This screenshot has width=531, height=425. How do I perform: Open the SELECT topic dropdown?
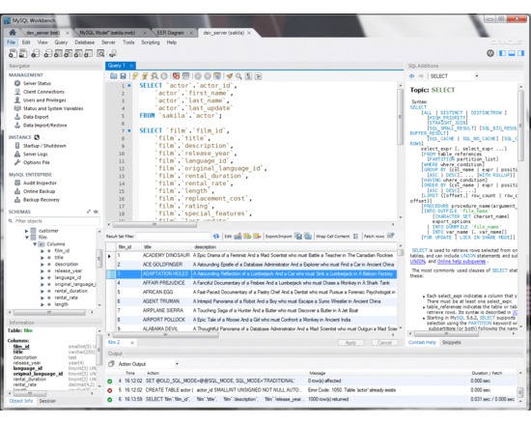(477, 76)
